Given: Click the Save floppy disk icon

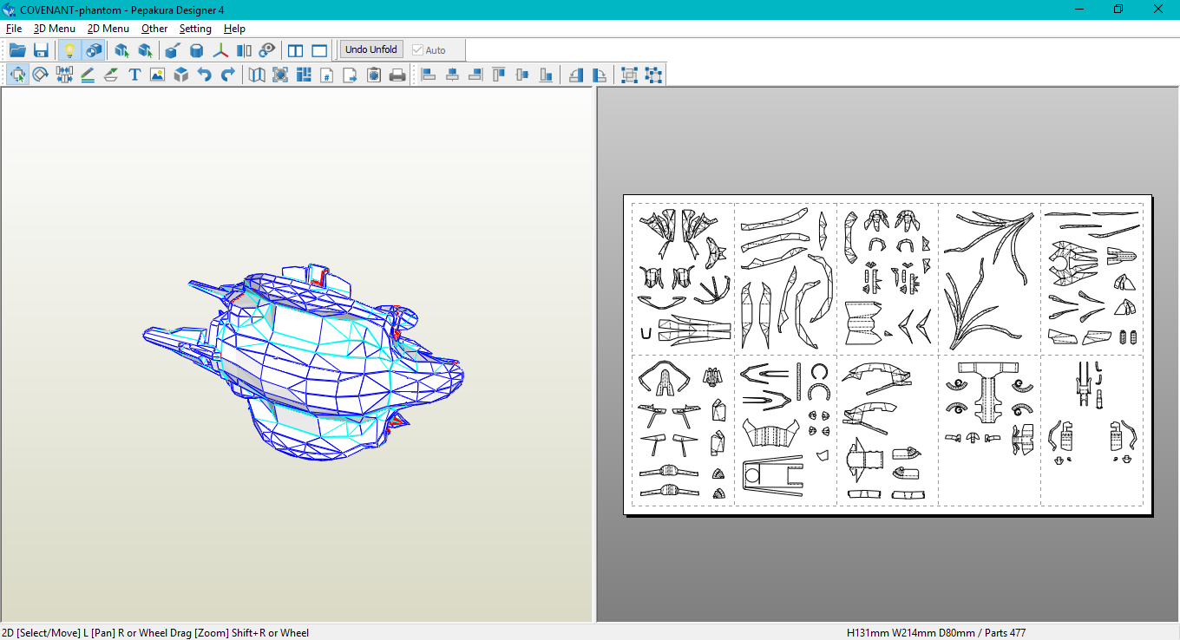Looking at the screenshot, I should (x=41, y=50).
